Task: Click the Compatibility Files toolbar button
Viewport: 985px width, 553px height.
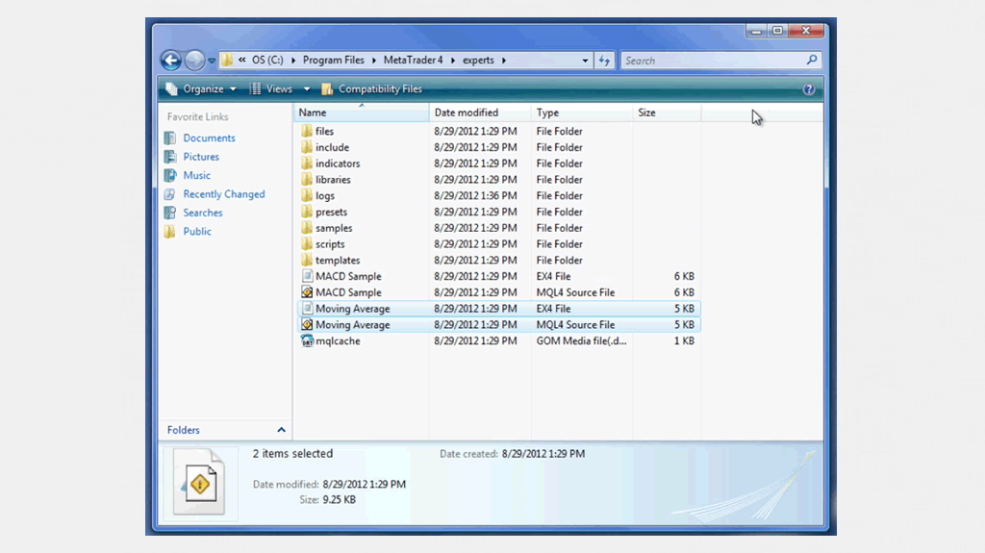Action: (x=372, y=89)
